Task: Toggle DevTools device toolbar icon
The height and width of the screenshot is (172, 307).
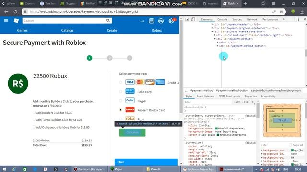Action: (x=193, y=19)
